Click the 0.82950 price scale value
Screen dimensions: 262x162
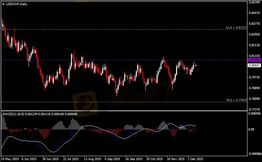(254, 34)
